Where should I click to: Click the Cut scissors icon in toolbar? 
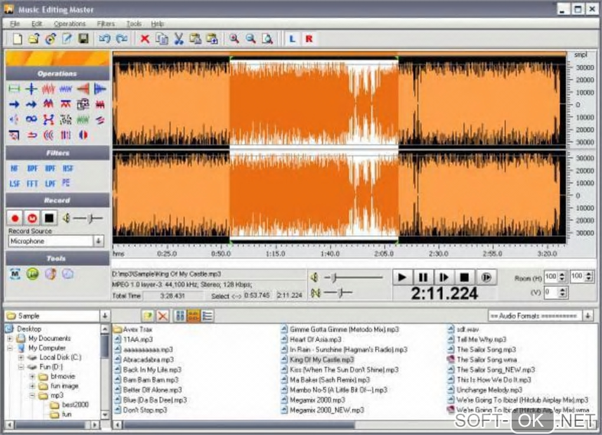tap(178, 39)
